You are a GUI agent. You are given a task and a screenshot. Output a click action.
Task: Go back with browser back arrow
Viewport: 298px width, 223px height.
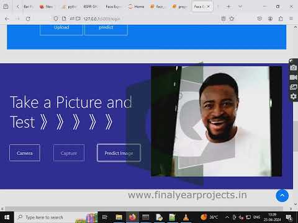[7, 19]
